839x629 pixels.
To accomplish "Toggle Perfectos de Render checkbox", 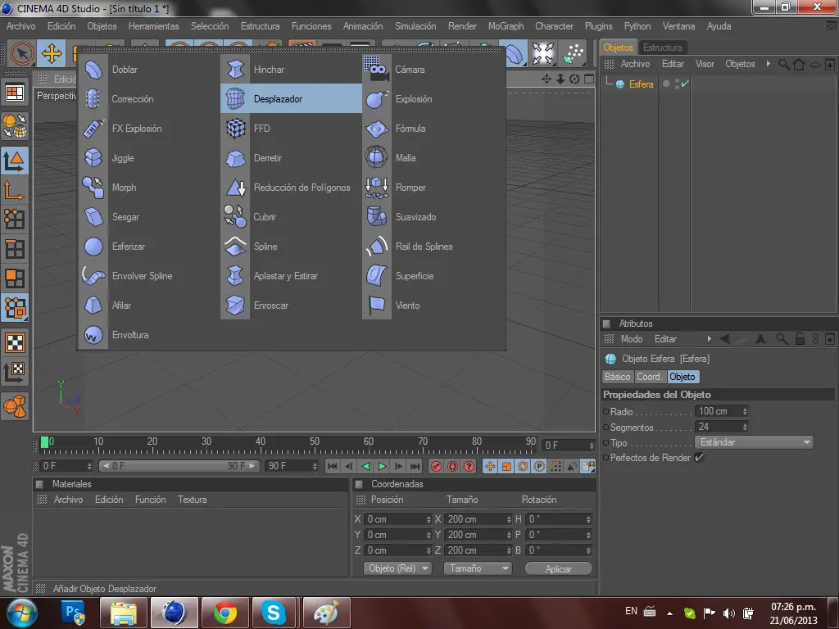I will 699,457.
